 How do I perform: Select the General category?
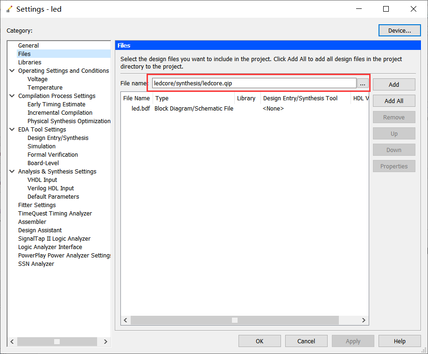pyautogui.click(x=28, y=46)
